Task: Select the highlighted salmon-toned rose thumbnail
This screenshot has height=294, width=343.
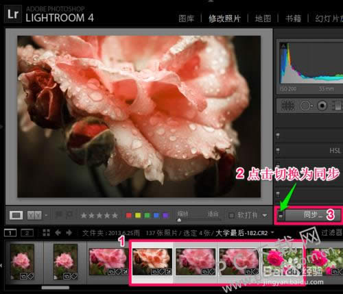Action: [x=152, y=262]
